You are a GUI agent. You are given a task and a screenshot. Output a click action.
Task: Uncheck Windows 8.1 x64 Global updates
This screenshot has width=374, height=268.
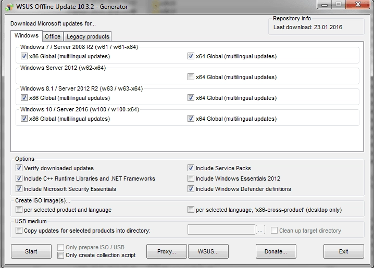191,98
